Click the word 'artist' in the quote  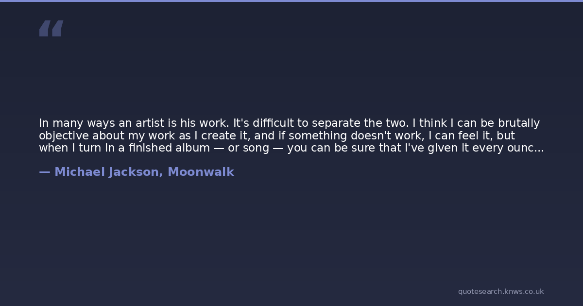coord(148,123)
